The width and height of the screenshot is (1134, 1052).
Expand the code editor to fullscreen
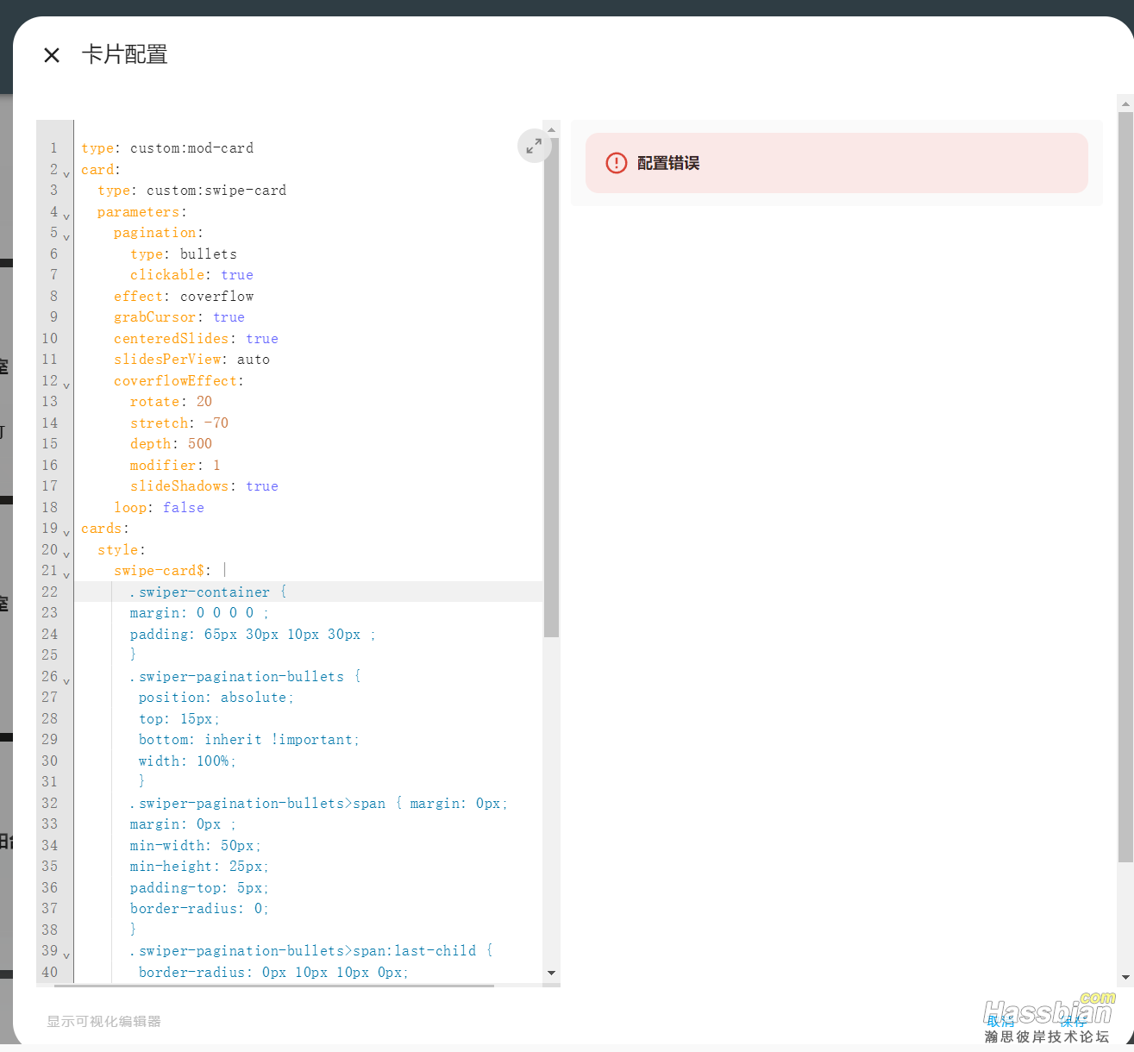pyautogui.click(x=535, y=146)
